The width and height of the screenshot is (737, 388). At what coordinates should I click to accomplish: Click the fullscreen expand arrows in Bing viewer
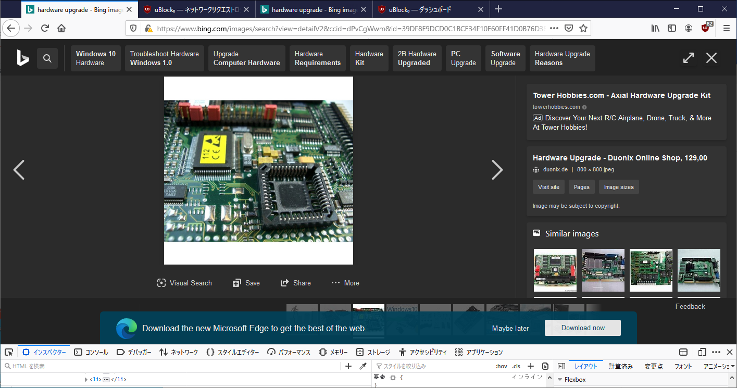click(688, 58)
